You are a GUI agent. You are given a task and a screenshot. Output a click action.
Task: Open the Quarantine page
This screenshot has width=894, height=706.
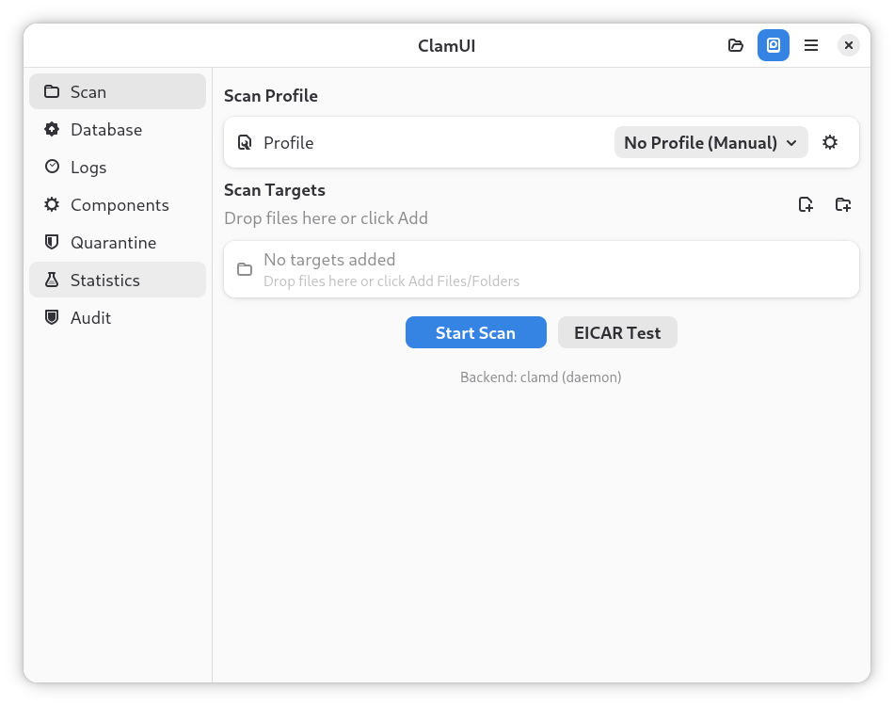click(118, 242)
